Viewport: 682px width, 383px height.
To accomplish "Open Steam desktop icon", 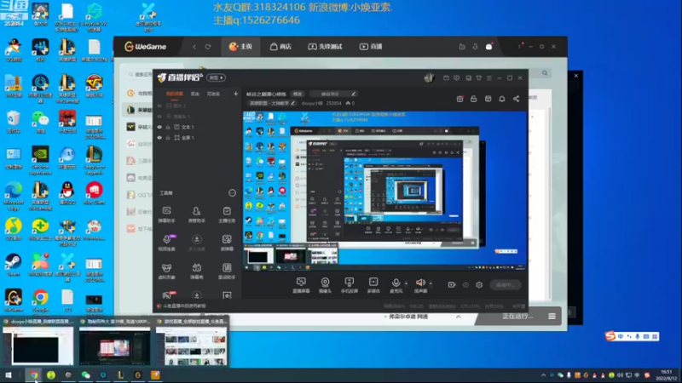I will pos(14,265).
